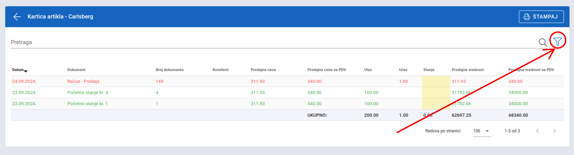Click the total value 68340.00
The image size is (574, 155).
[518, 115]
